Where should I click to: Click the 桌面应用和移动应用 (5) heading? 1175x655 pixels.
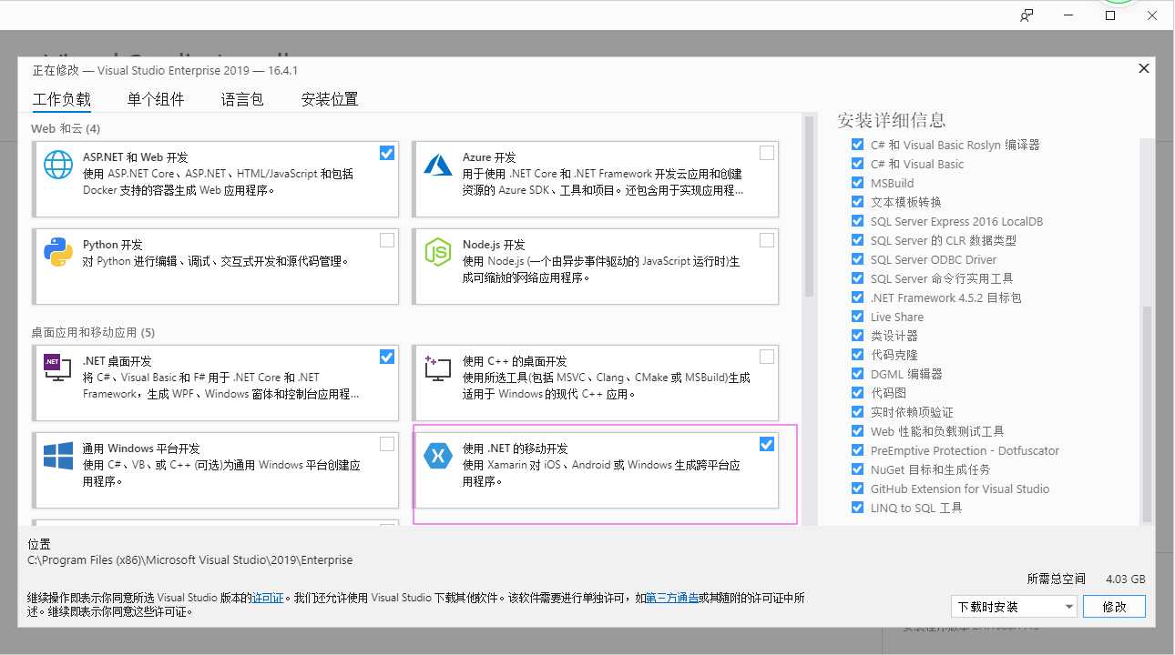point(93,332)
